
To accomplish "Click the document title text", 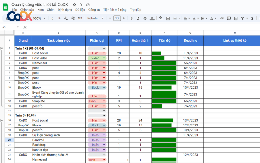I will (40, 5).
